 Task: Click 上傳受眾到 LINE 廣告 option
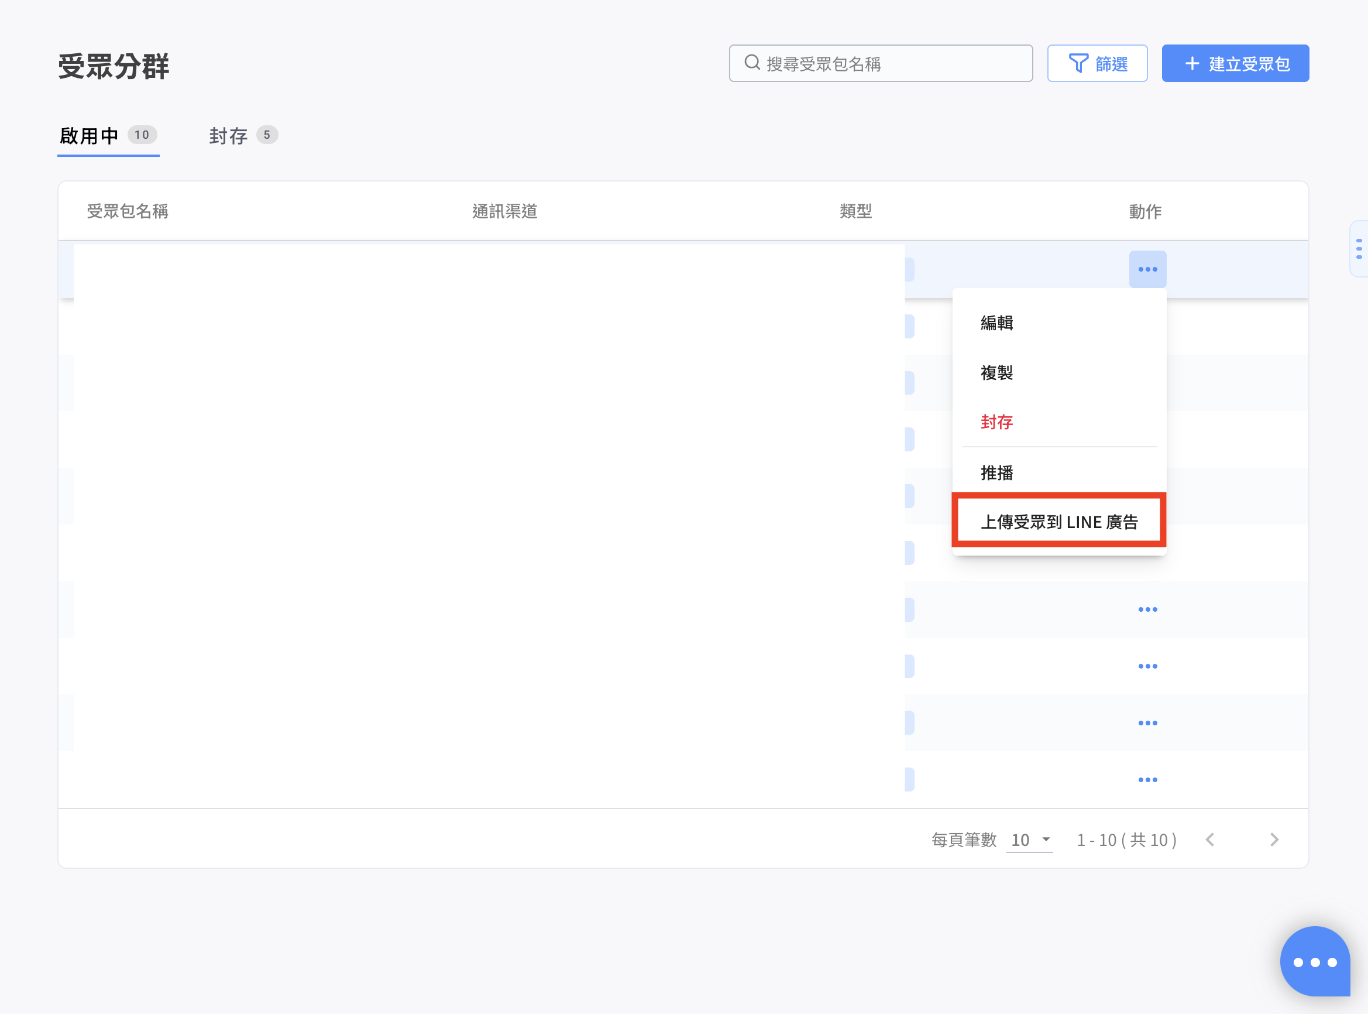[x=1059, y=522]
